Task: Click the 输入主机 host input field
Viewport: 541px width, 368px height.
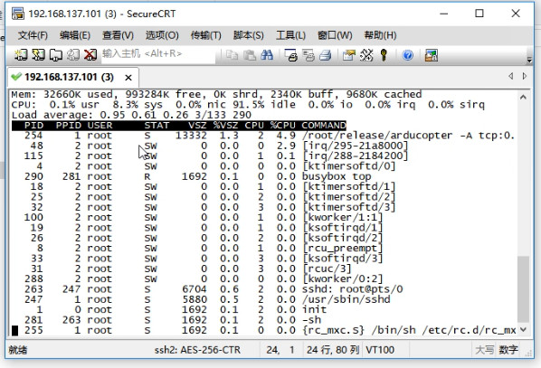Action: coord(158,54)
